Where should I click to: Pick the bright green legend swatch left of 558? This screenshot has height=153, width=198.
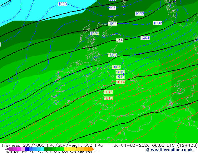tap(62, 149)
